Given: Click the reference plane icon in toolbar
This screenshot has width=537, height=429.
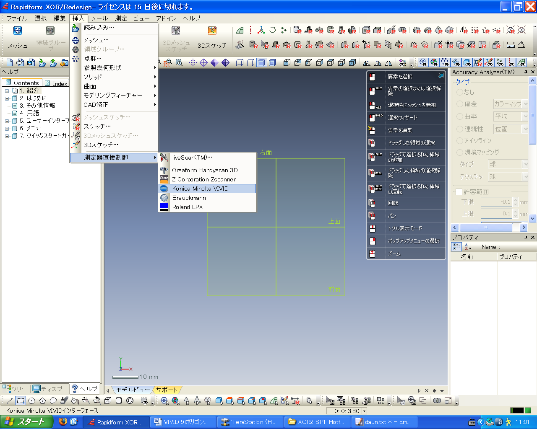Looking at the screenshot, I should pyautogui.click(x=240, y=30).
